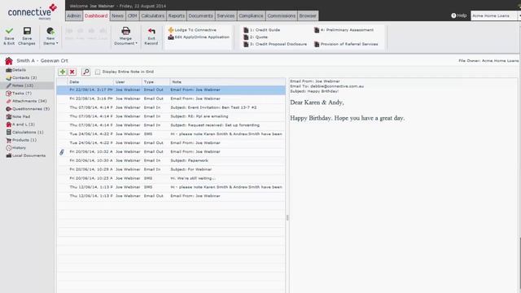This screenshot has width=521, height=293.
Task: Click Edit ApplyOnline Application
Action: click(199, 37)
